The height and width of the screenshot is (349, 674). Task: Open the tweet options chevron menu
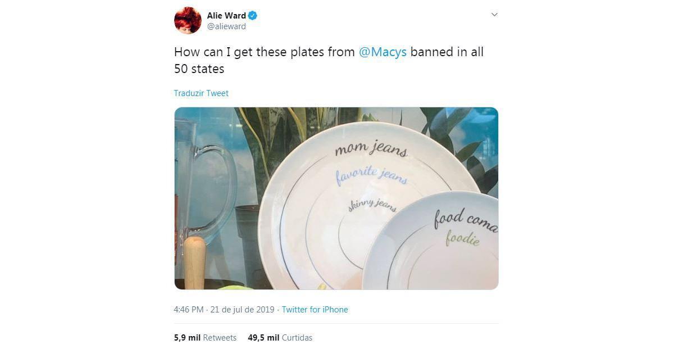(494, 15)
